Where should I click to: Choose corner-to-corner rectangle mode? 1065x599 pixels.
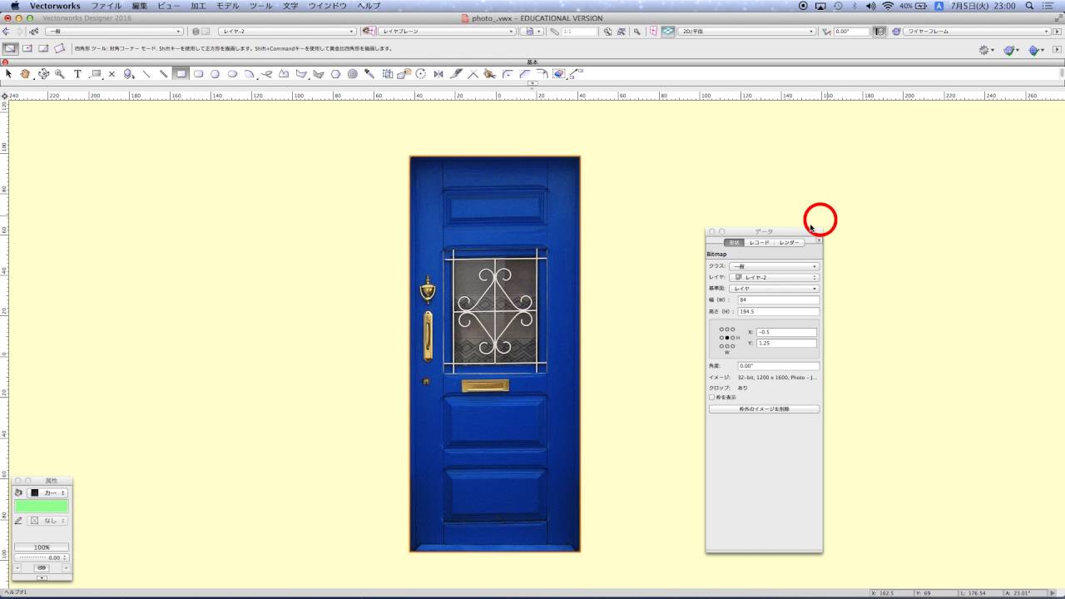(11, 48)
